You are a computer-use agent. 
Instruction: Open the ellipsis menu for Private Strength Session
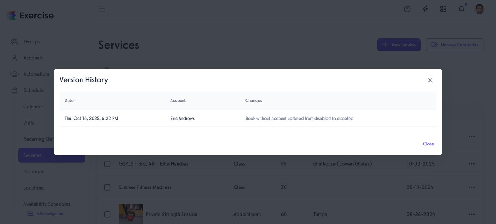[471, 214]
